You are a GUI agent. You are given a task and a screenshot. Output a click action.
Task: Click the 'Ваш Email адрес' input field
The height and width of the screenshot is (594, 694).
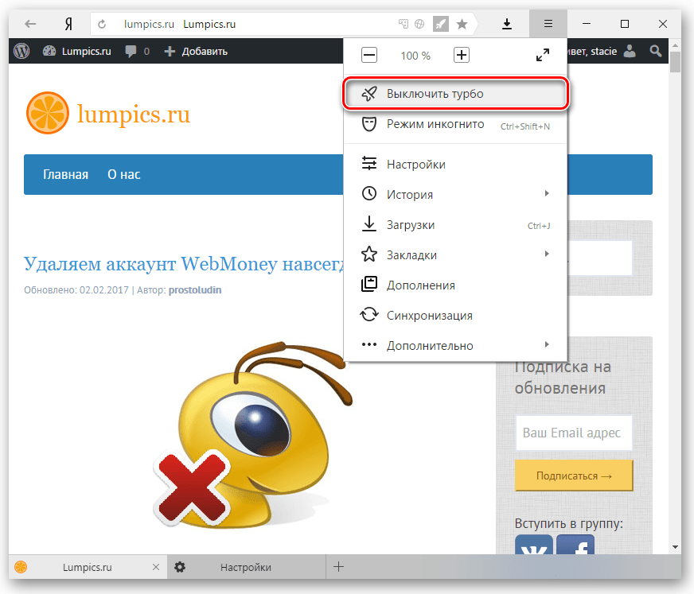[574, 433]
